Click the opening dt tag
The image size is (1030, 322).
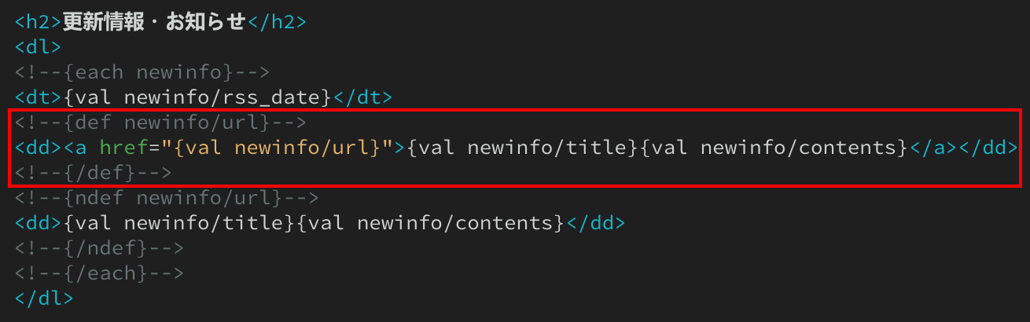(x=39, y=97)
